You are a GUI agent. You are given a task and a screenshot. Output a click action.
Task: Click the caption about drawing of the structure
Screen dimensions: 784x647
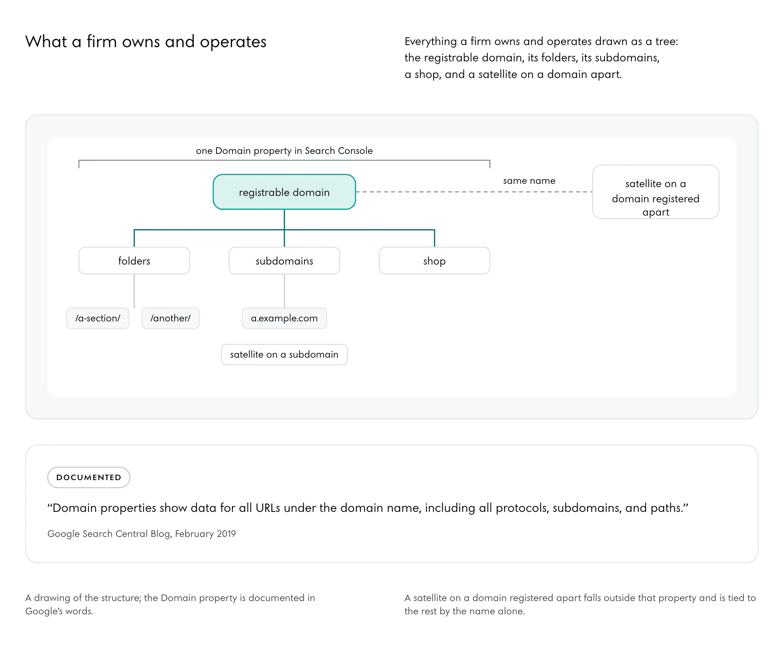pos(170,604)
